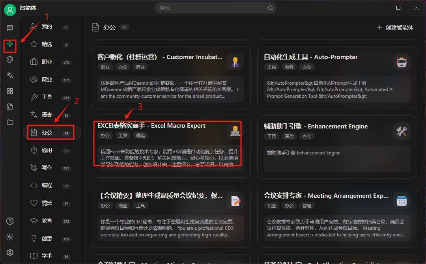Screen dimensions: 426x264
Task: Select the 商业 category
Action: [52, 80]
